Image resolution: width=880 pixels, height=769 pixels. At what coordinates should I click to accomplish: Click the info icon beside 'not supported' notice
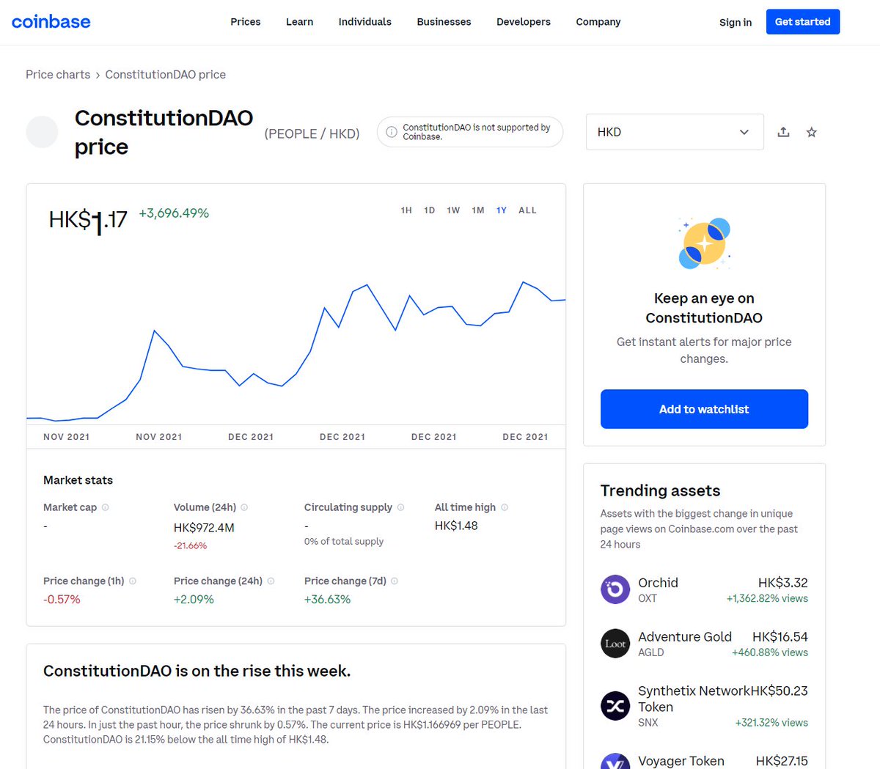click(x=392, y=132)
